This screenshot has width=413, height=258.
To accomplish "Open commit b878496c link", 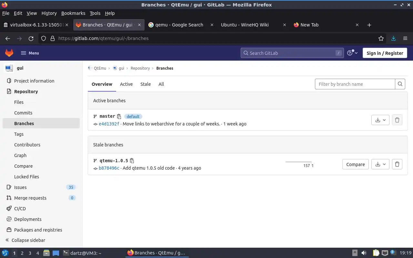I will 109,168.
